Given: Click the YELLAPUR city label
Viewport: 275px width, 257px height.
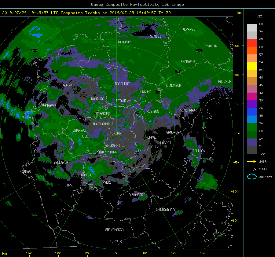Looking at the screenshot, I should click(x=61, y=163).
